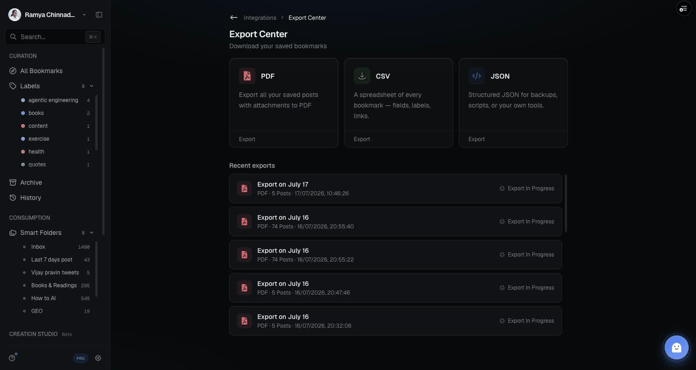Click Export on the JSON card
This screenshot has height=370, width=696.
[476, 139]
